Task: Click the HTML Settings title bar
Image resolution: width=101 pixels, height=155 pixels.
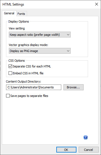Action: 47,4
